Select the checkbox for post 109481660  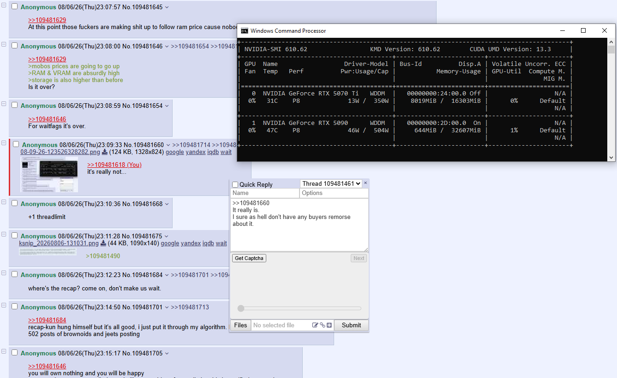tap(16, 144)
